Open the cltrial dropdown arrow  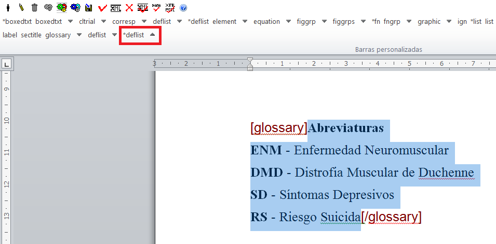[103, 22]
